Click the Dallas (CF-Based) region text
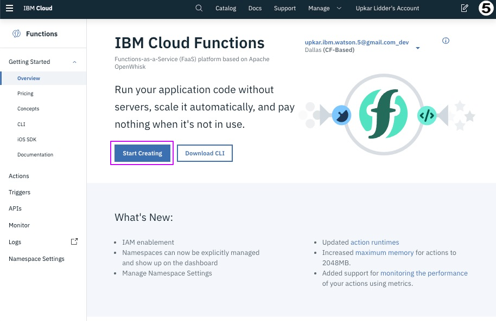496x321 pixels. [x=329, y=50]
